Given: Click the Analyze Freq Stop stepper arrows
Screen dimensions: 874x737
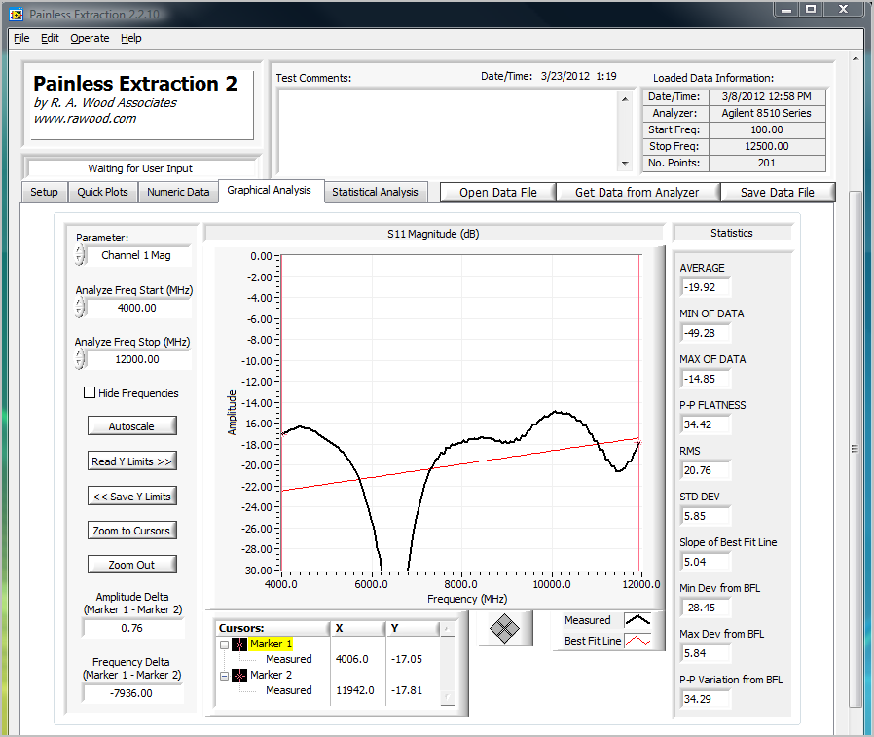Looking at the screenshot, I should pyautogui.click(x=80, y=359).
